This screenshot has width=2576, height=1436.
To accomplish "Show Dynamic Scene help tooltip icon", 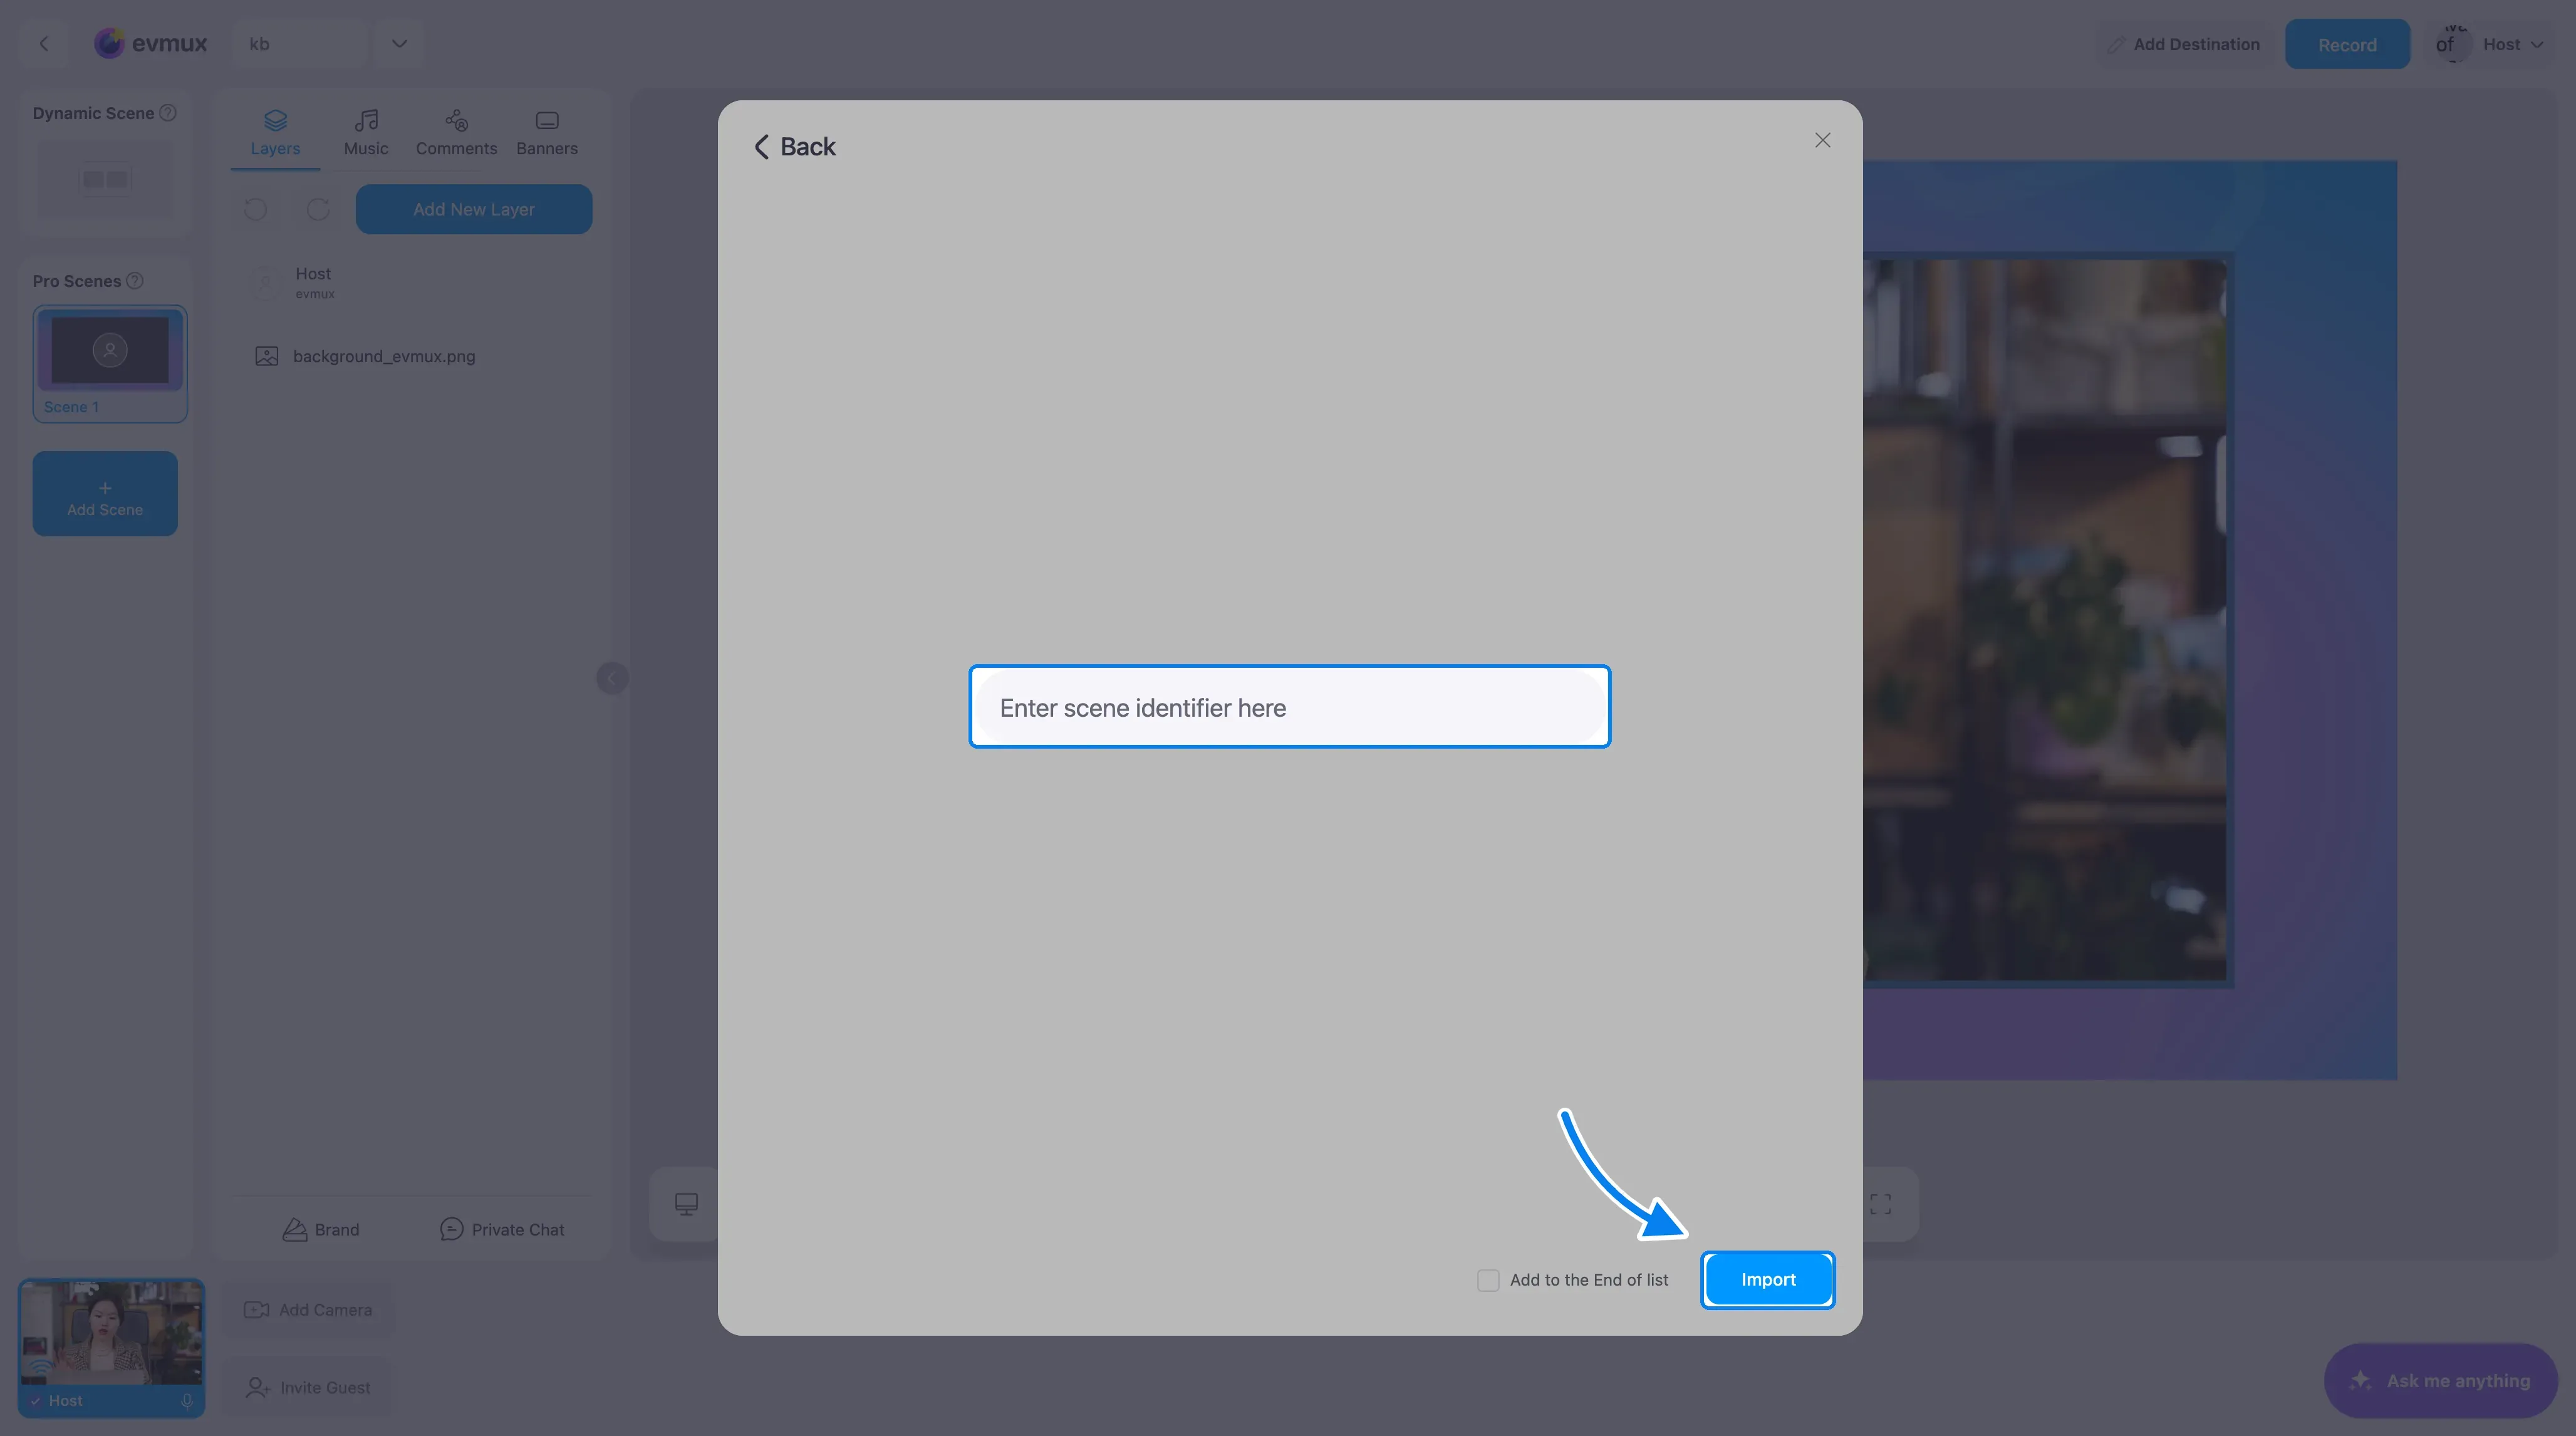I will (x=168, y=113).
